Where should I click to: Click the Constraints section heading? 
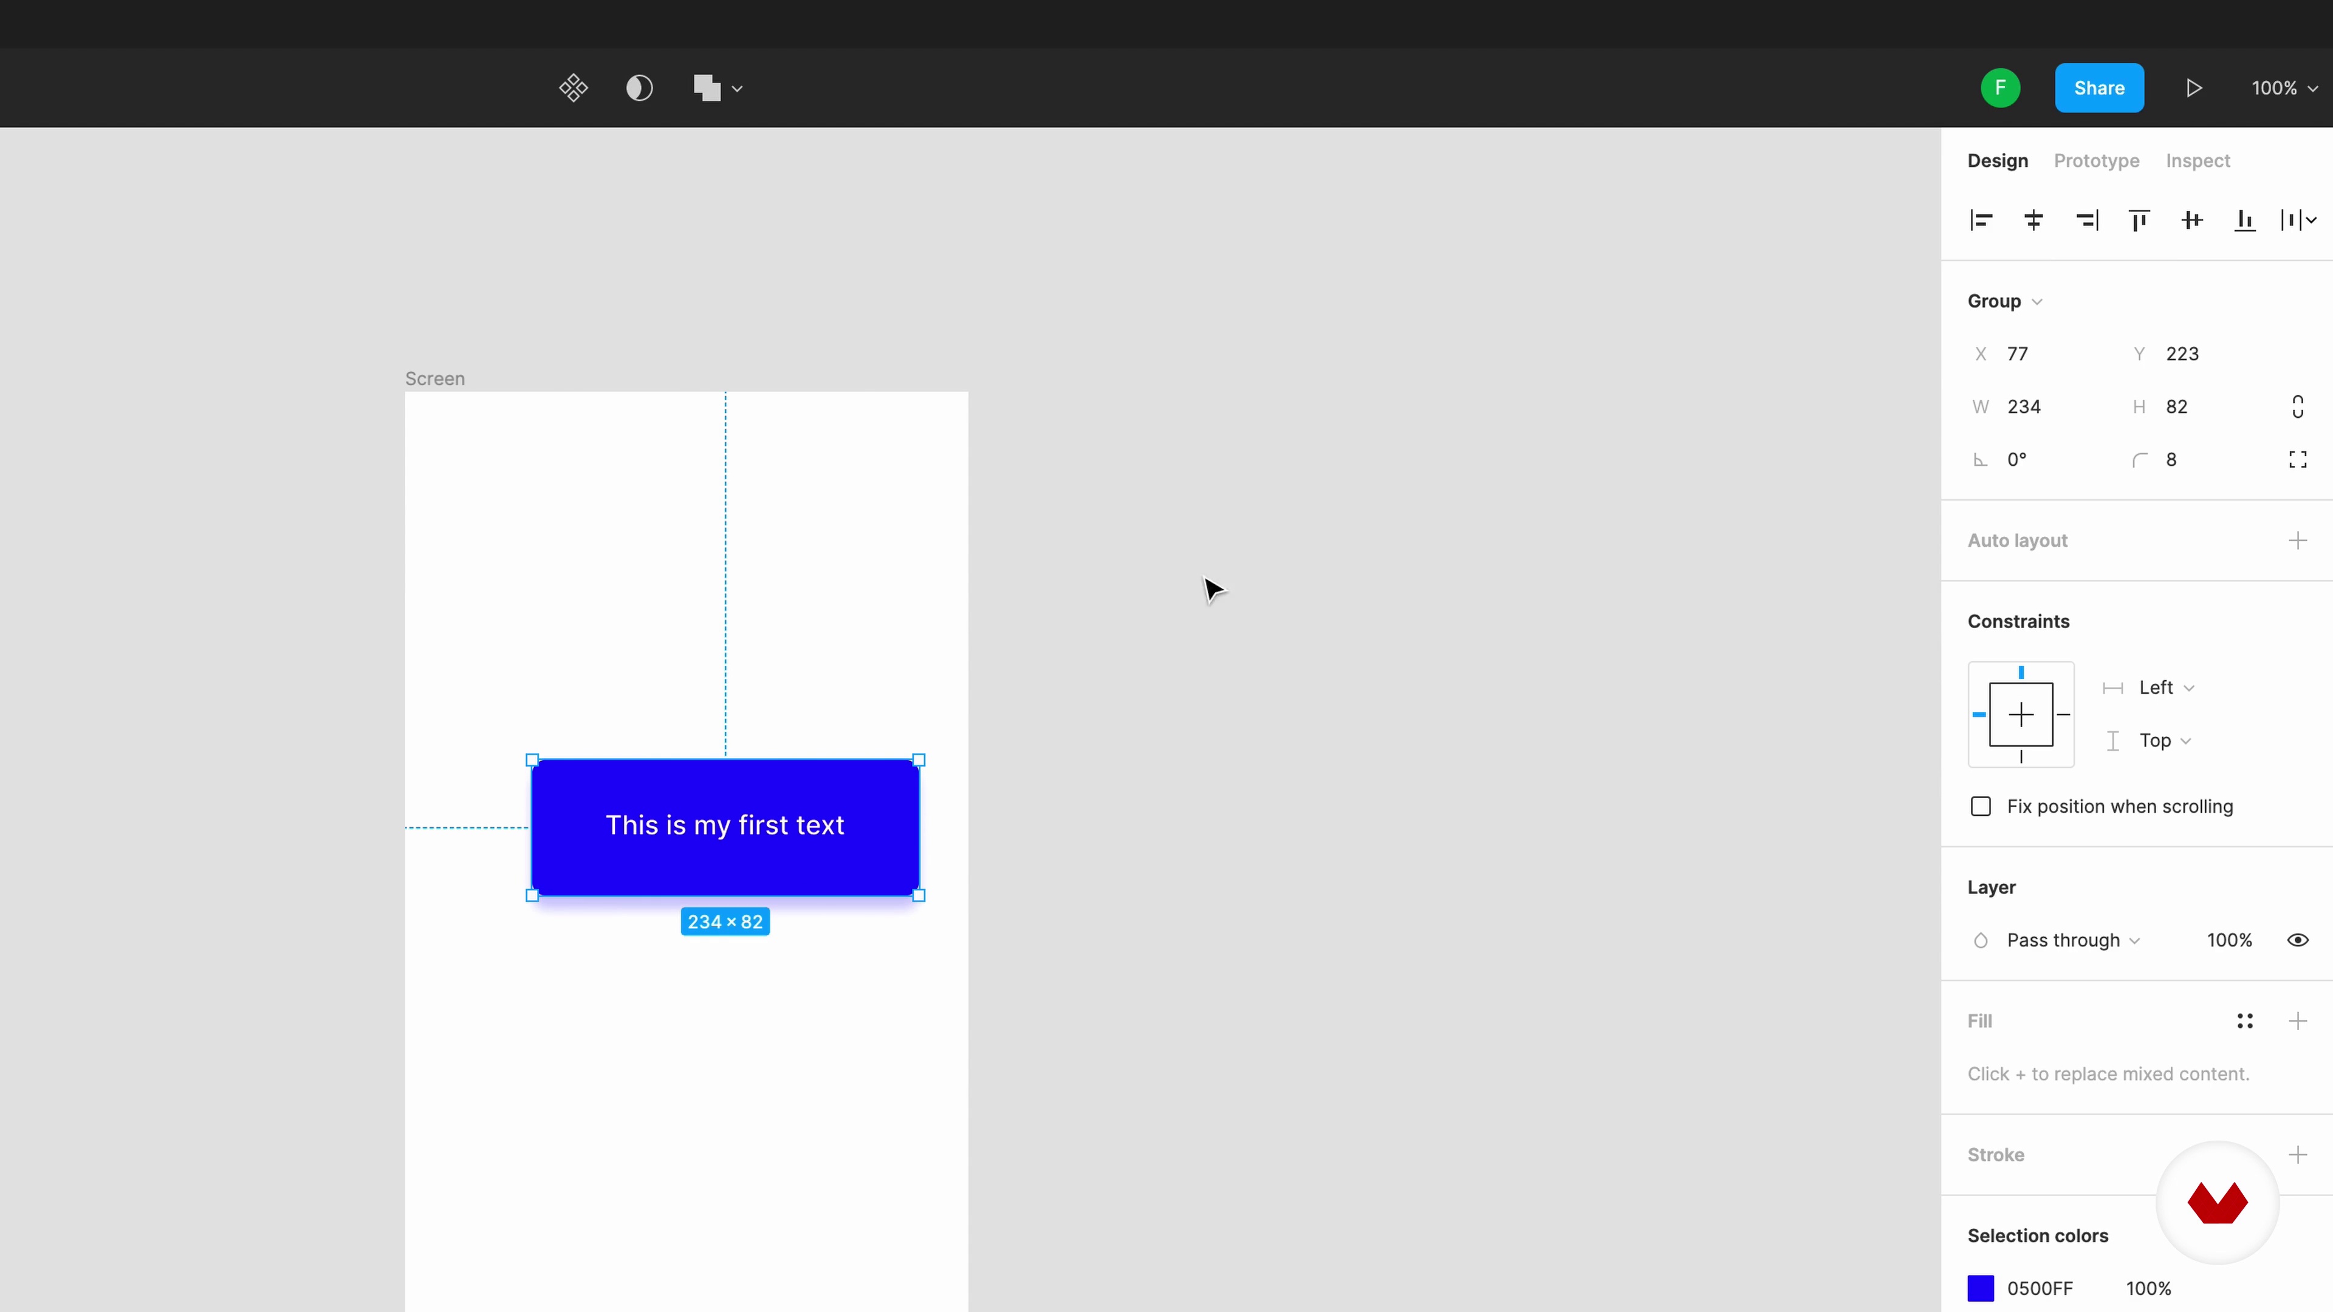(2018, 621)
